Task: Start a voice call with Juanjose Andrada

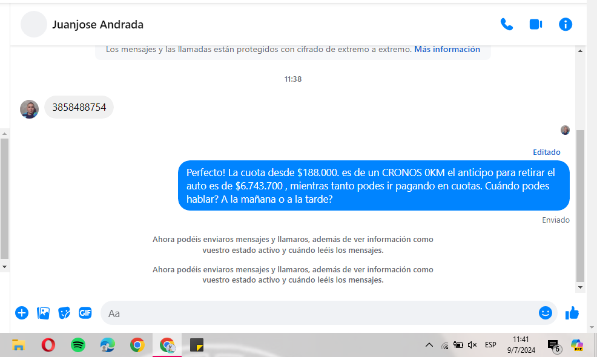Action: (x=506, y=24)
